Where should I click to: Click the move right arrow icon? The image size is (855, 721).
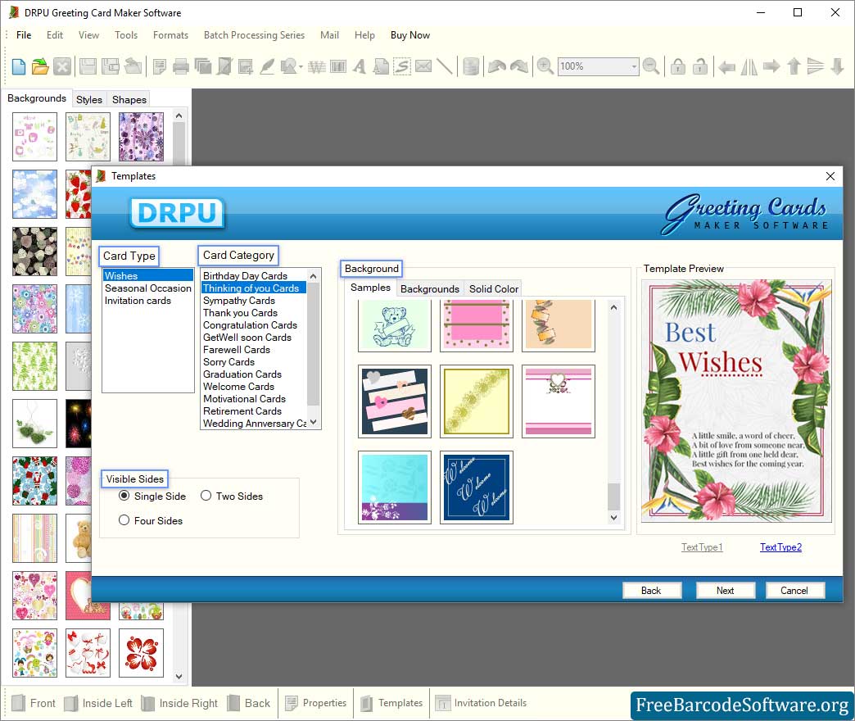[771, 66]
